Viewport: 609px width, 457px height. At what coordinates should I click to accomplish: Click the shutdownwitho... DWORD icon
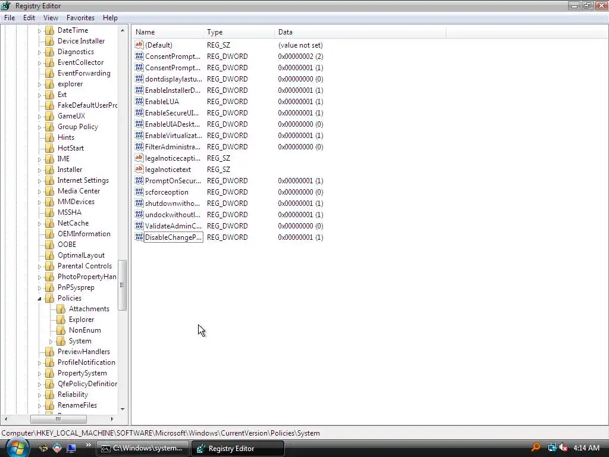tap(139, 204)
